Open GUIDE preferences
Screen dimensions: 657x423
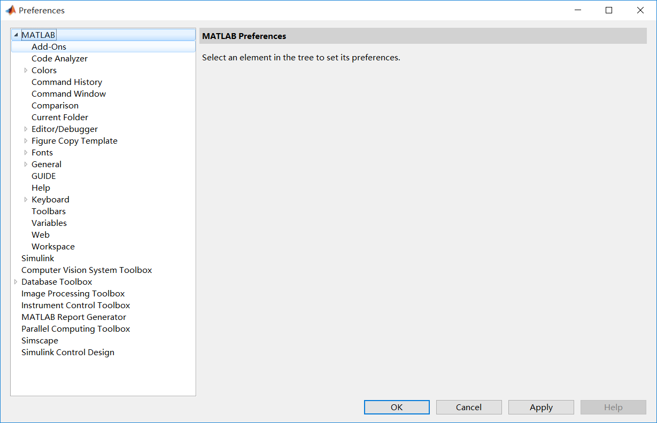43,176
